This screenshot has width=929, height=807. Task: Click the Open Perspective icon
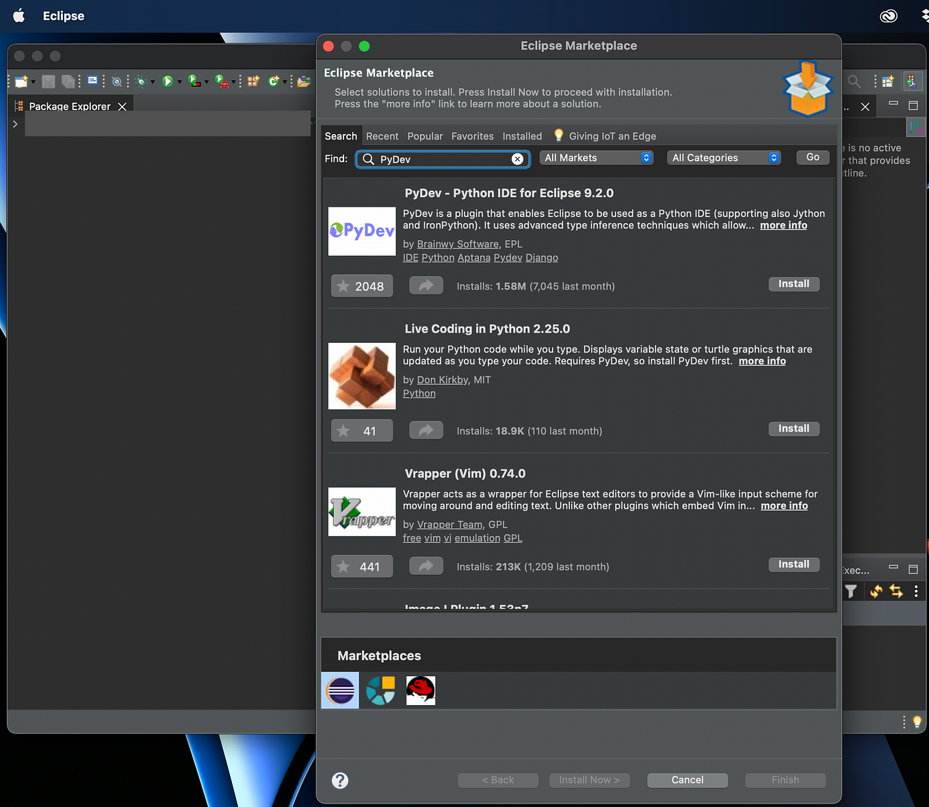tap(888, 81)
